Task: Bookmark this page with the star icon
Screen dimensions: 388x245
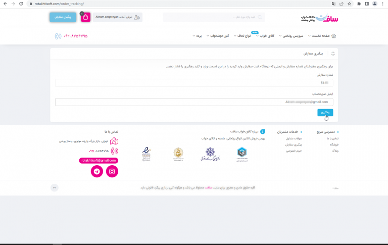Action: coord(349,4)
